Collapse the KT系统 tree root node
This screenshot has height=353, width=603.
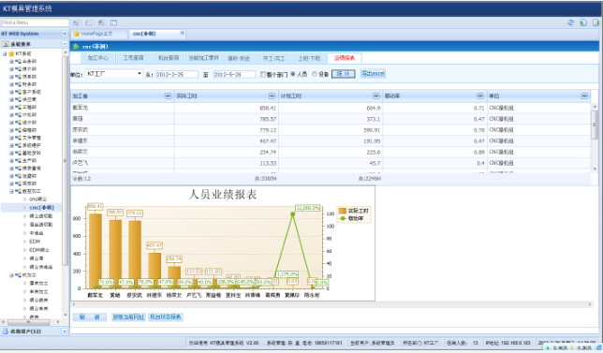point(5,53)
